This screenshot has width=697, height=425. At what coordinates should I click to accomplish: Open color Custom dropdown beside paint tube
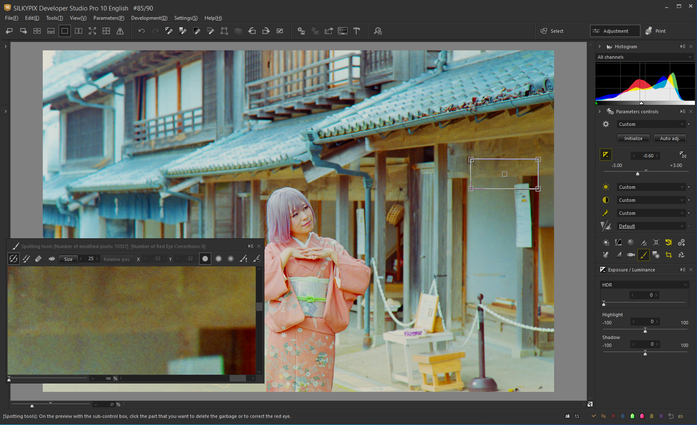[x=651, y=213]
